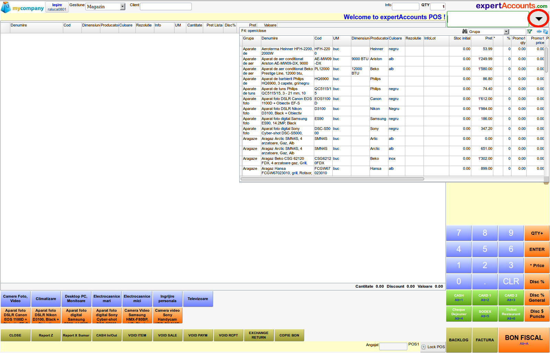
Task: Click the CLOSE button
Action: (15, 335)
